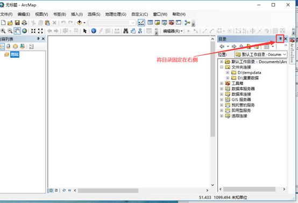Select the Zoom In tool
This screenshot has height=203, width=298.
(3, 31)
